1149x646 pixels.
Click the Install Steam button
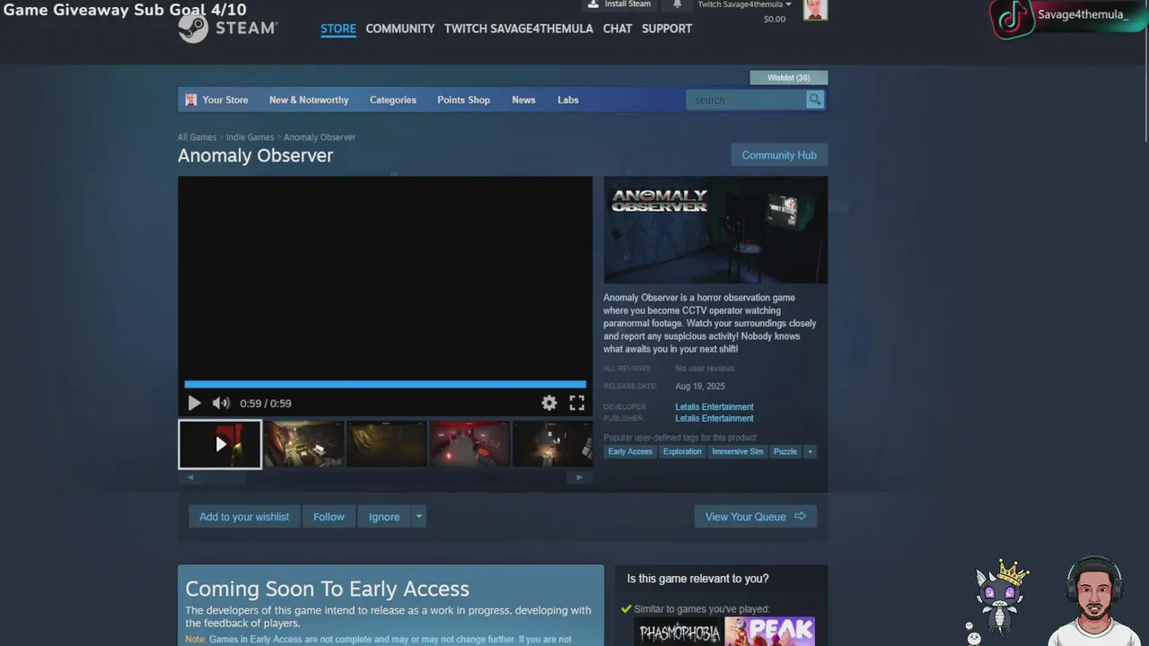(x=619, y=4)
